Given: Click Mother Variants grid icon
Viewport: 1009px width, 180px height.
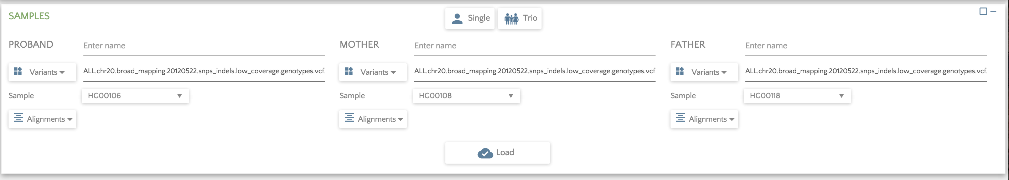Looking at the screenshot, I should point(349,71).
